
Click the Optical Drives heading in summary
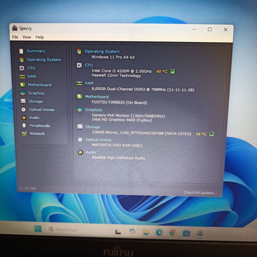pos(98,140)
